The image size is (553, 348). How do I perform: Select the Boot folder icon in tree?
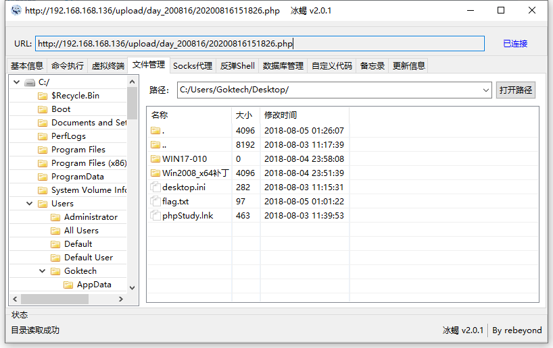coord(43,109)
